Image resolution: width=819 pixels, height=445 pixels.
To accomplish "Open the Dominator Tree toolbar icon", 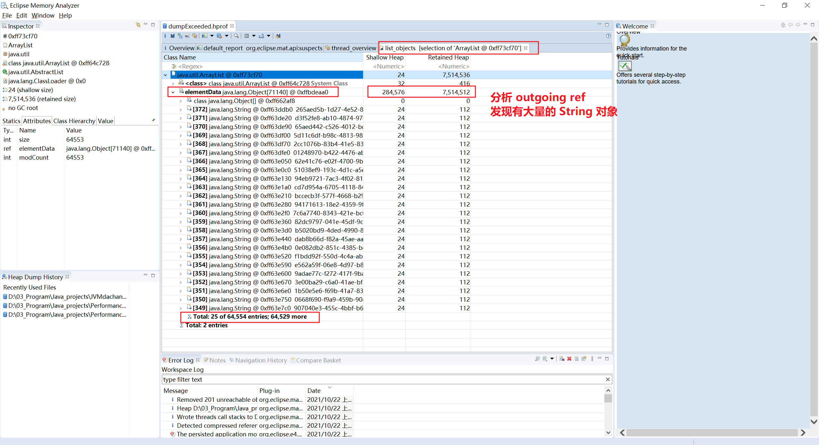I will pos(180,36).
